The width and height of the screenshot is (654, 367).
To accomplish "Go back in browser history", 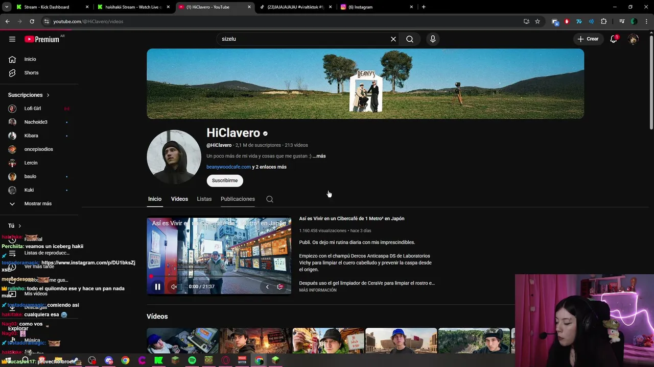I will tap(7, 21).
